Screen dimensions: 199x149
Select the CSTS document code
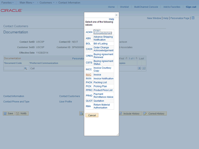click(x=89, y=63)
